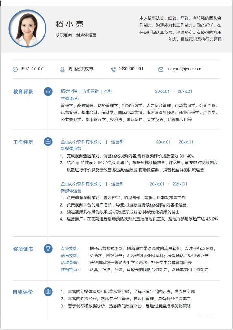Click the phone icon beside 13800000001
This screenshot has width=233, height=330.
coord(113,69)
